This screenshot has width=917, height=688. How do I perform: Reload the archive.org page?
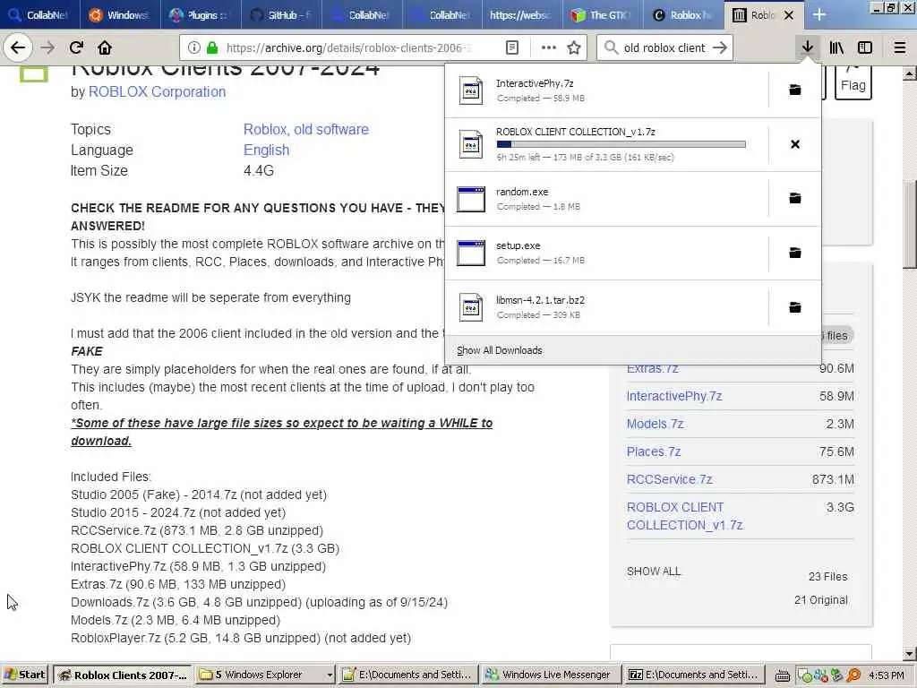click(76, 47)
